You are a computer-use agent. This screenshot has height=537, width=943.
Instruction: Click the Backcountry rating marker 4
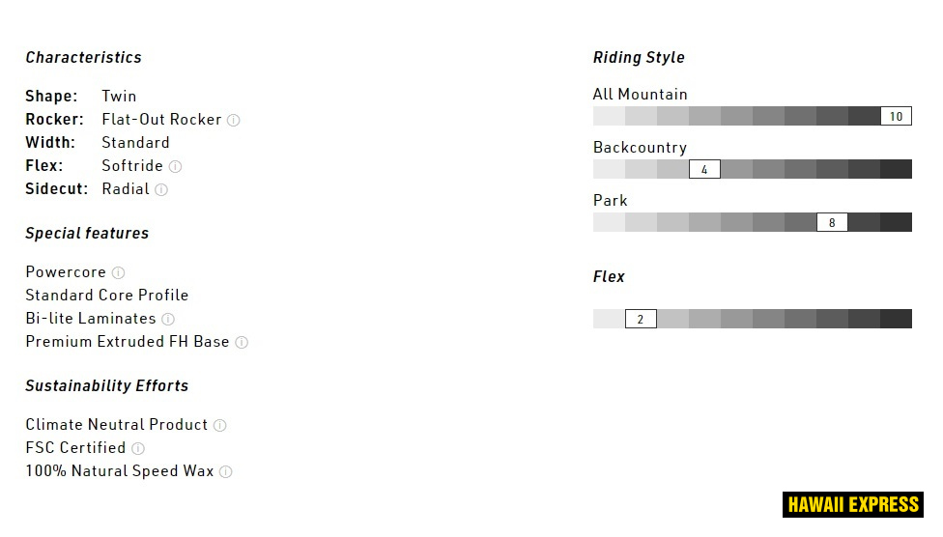click(704, 170)
